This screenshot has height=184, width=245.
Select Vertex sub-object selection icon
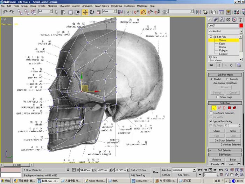(x=214, y=108)
